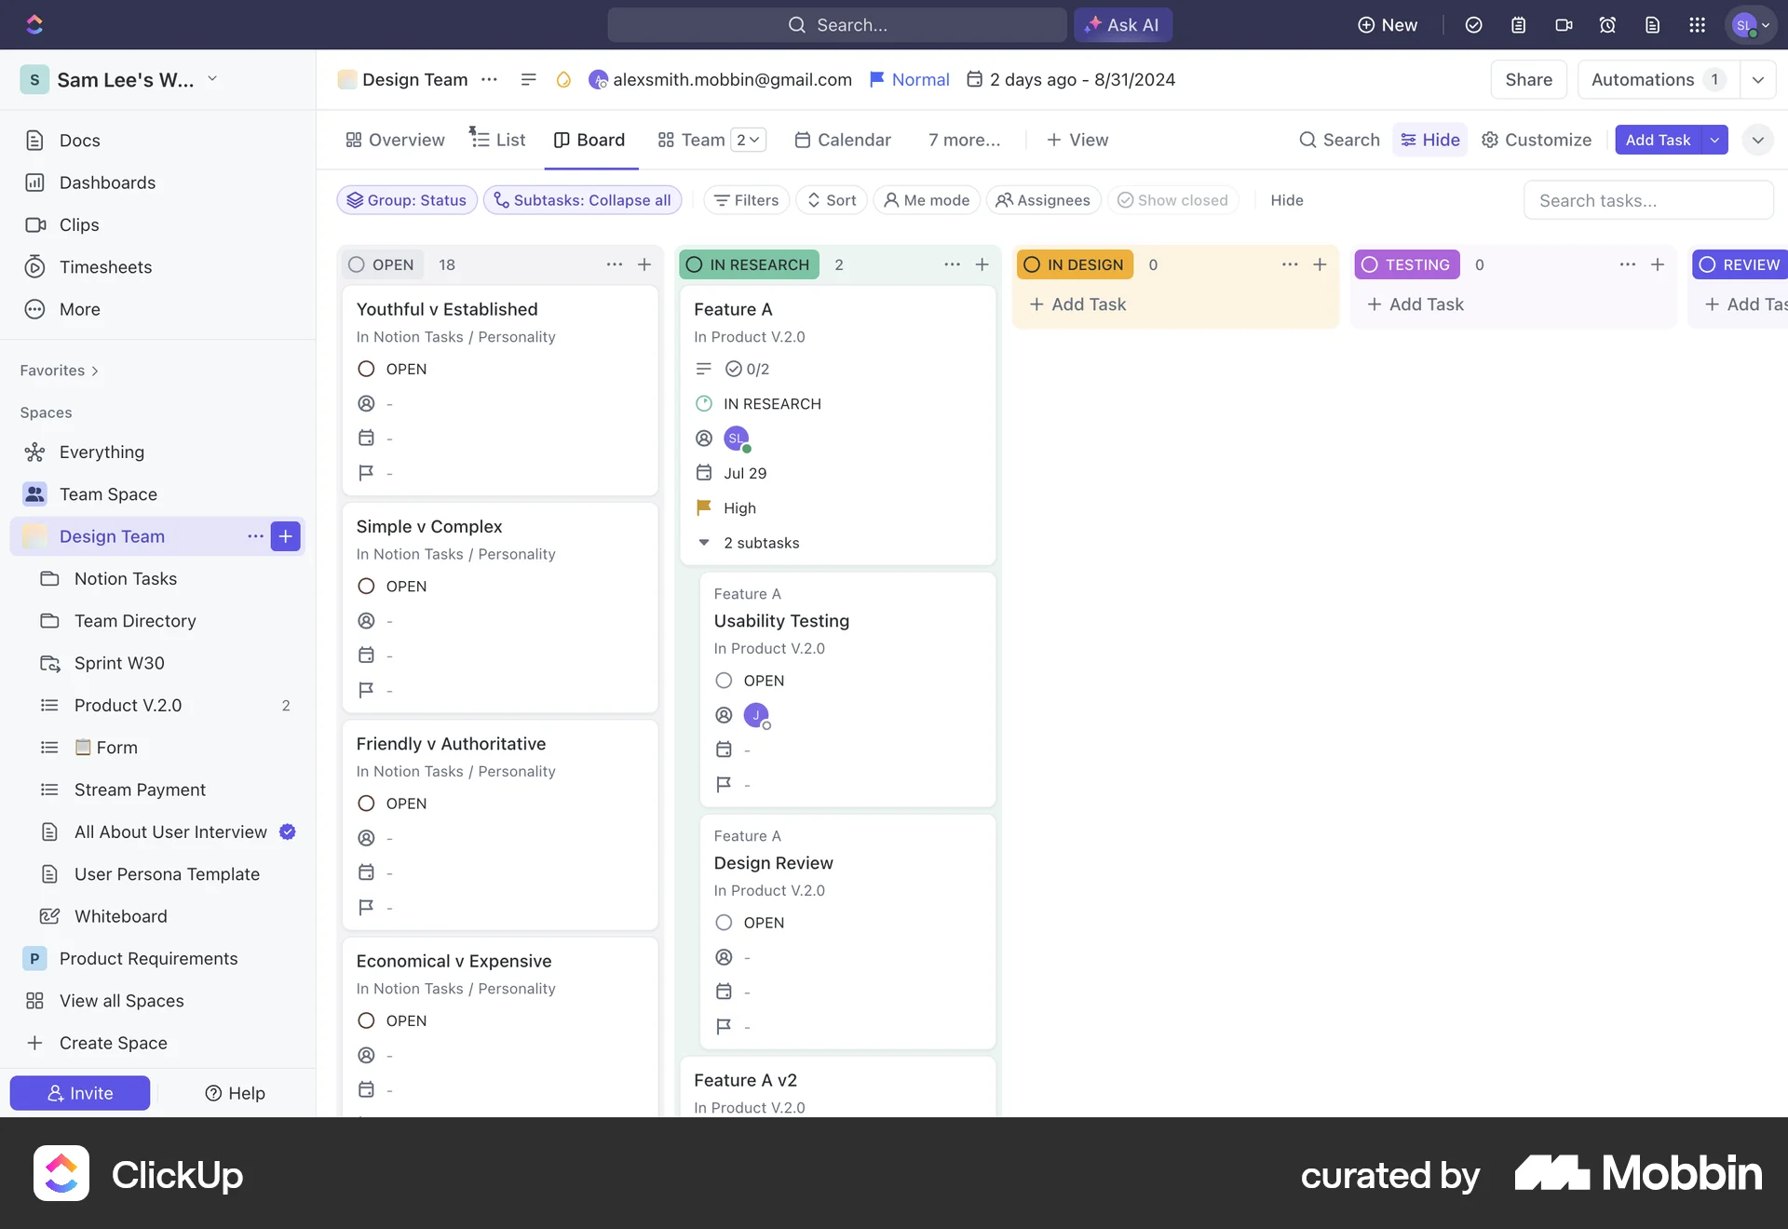Image resolution: width=1788 pixels, height=1229 pixels.
Task: Open the Docs icon in the top bar
Action: tap(1653, 25)
